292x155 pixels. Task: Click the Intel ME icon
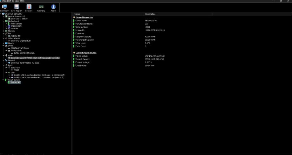click(9, 29)
